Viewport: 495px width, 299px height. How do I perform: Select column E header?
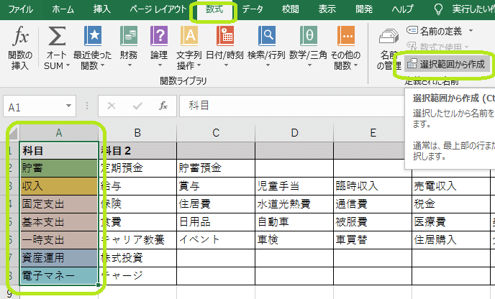(x=373, y=133)
